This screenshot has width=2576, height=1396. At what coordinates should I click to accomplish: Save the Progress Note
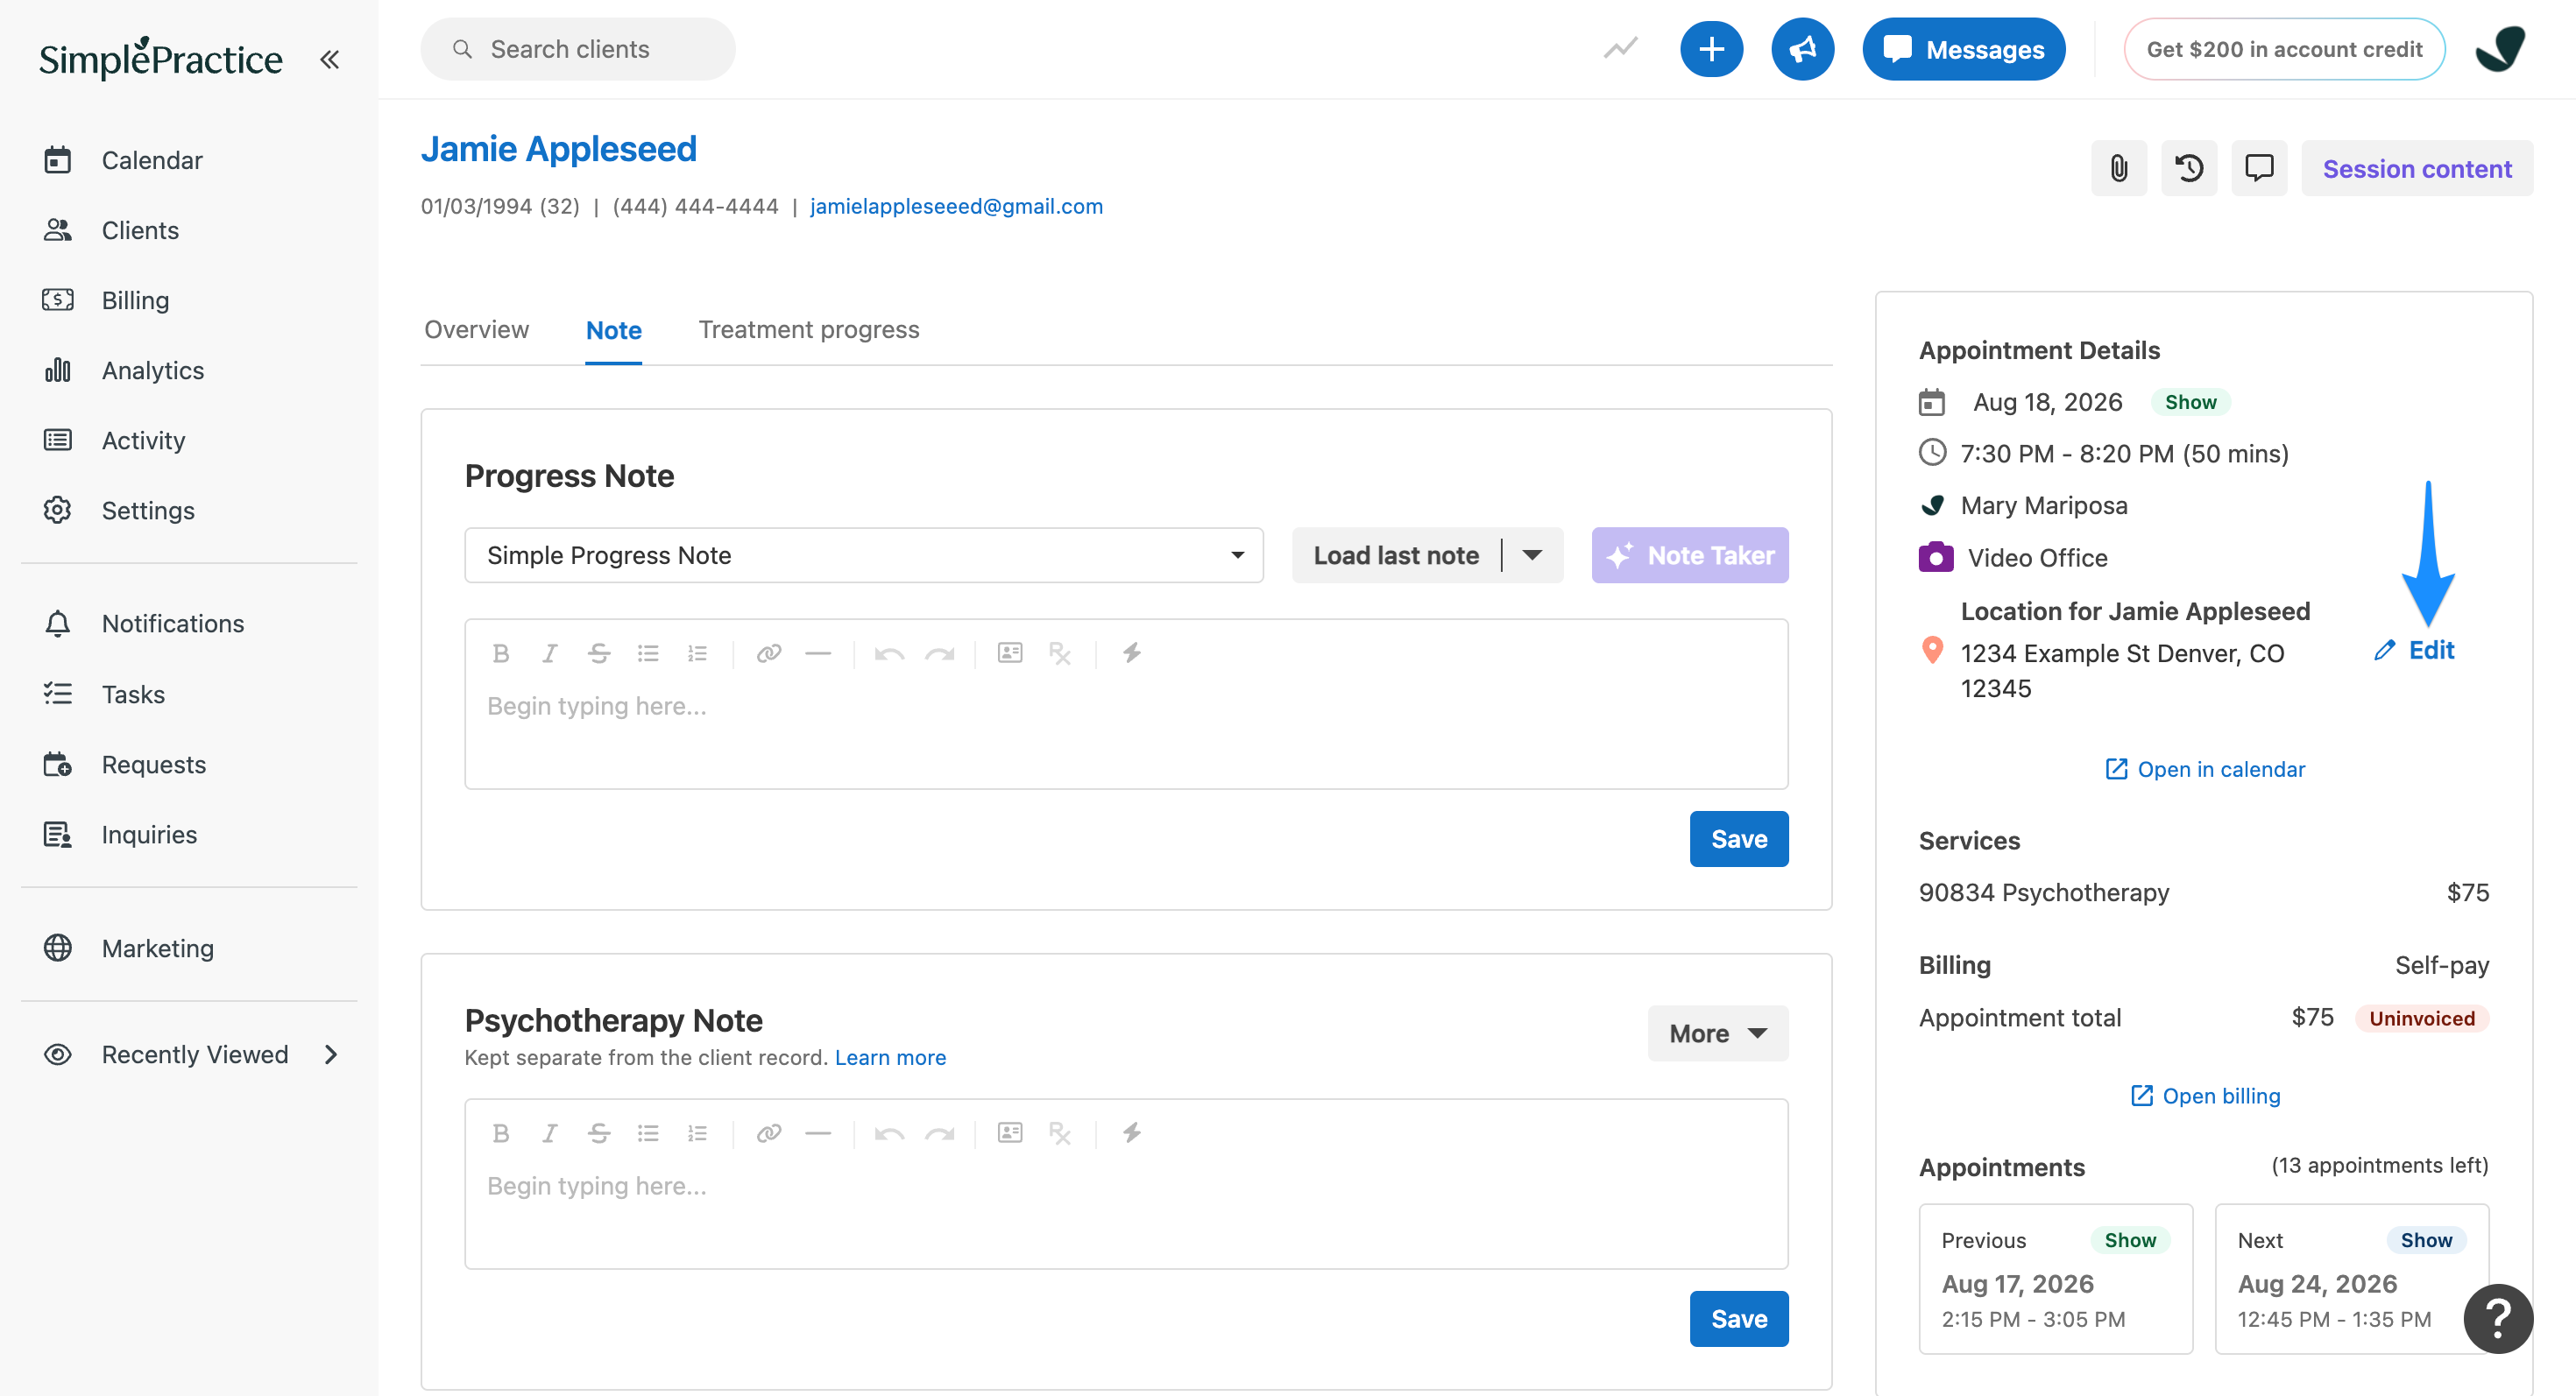coord(1738,838)
